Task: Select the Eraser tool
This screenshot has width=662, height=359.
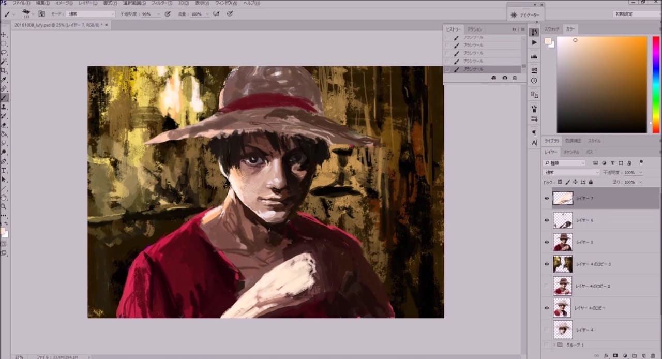Action: pyautogui.click(x=4, y=125)
